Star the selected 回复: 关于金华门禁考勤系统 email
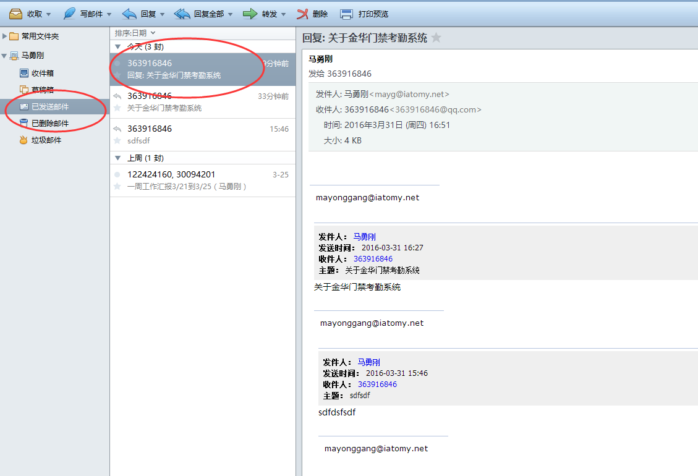Screen dimensions: 698x476 [x=117, y=75]
